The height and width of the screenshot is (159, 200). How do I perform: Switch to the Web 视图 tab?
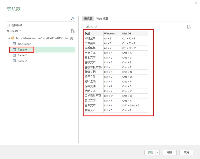(x=102, y=19)
